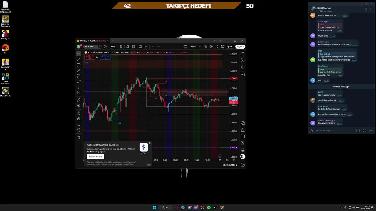Viewport: 376px width, 211px height.
Task: Open quick search icon in chart toolbar
Action: pyautogui.click(x=206, y=47)
